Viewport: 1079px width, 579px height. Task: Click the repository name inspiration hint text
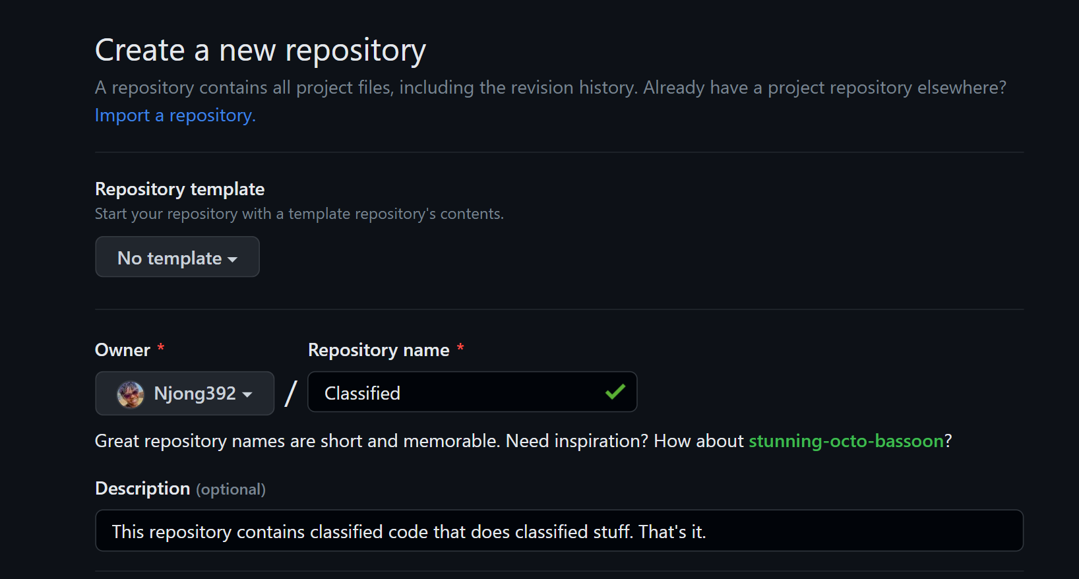422,441
